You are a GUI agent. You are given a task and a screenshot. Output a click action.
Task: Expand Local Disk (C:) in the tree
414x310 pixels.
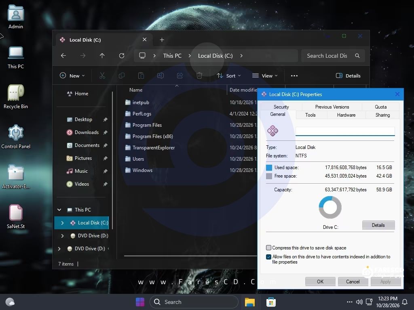[x=62, y=223]
